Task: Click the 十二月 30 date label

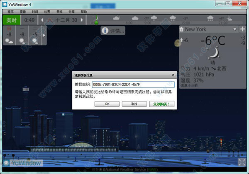Action: pos(66,20)
